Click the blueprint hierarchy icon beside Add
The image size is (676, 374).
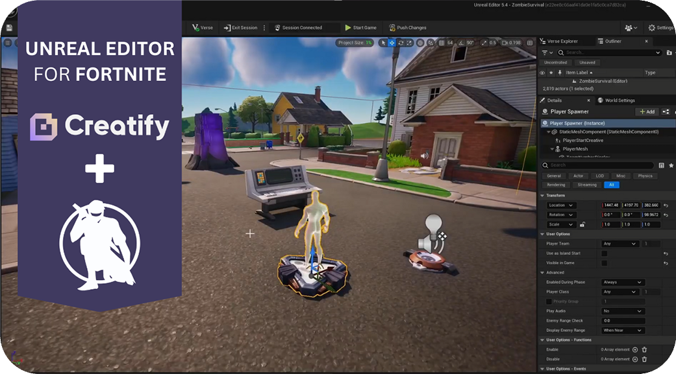click(666, 111)
